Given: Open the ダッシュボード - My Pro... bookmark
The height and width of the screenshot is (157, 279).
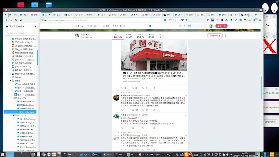Looking at the screenshot, I should click(x=24, y=42).
